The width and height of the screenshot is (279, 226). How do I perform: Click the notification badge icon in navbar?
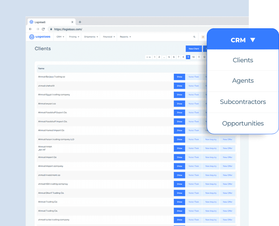[x=203, y=37]
